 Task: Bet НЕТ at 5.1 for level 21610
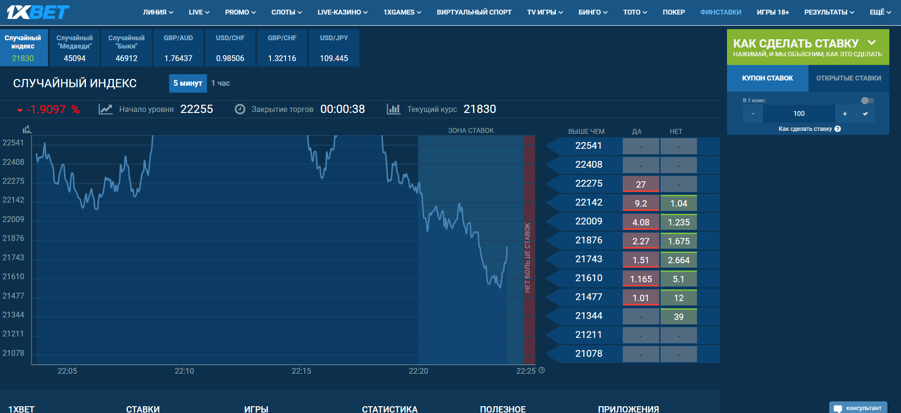pyautogui.click(x=679, y=279)
